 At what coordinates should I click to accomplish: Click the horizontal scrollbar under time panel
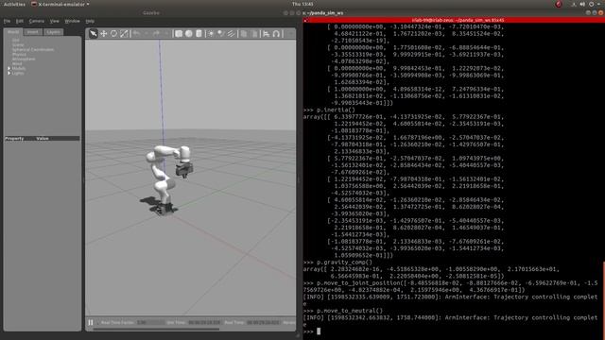[156, 330]
